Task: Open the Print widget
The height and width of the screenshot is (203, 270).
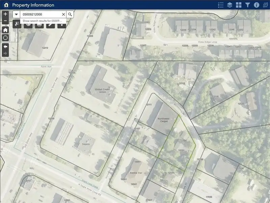Action: [x=39, y=25]
